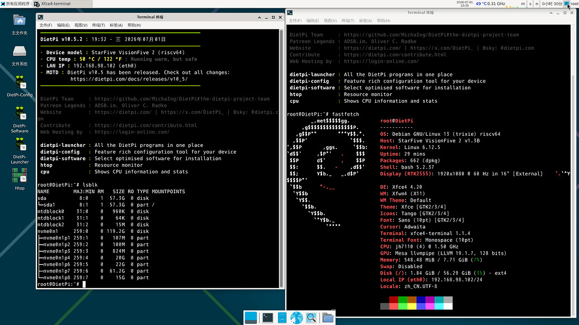Click the blue panel icon beside root
Image resolution: width=579 pixels, height=325 pixels.
(x=567, y=4)
